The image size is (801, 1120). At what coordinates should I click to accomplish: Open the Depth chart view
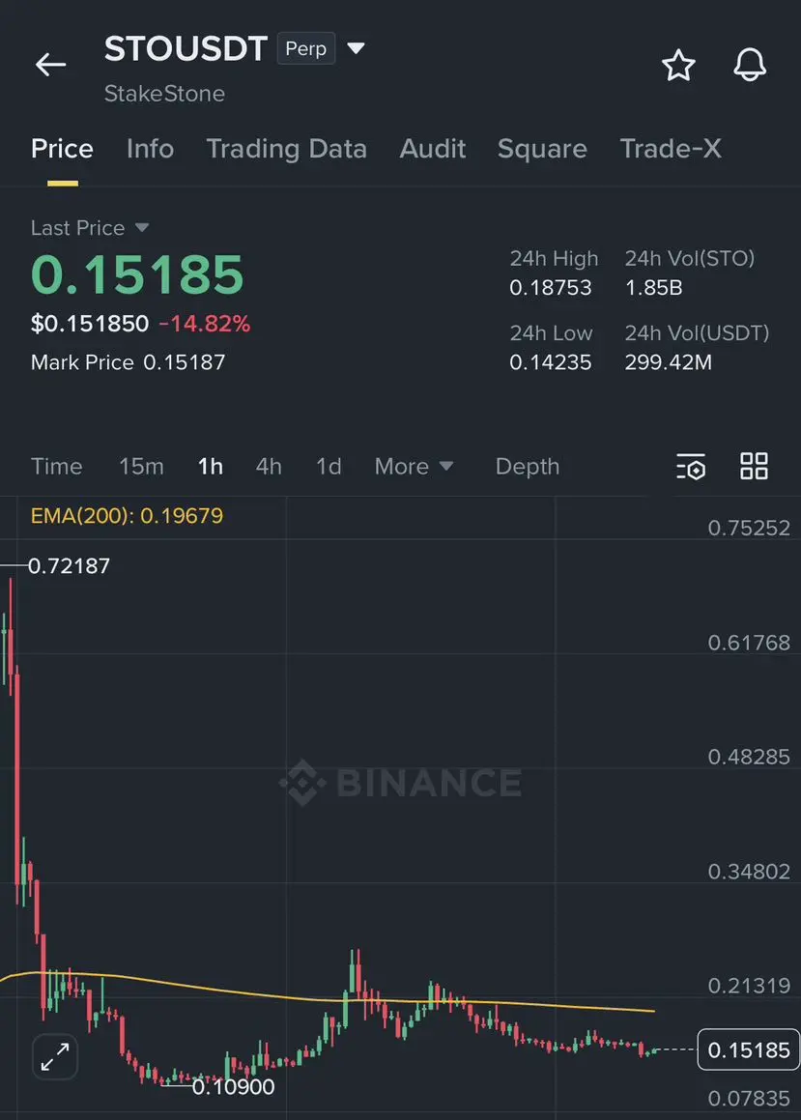click(528, 467)
